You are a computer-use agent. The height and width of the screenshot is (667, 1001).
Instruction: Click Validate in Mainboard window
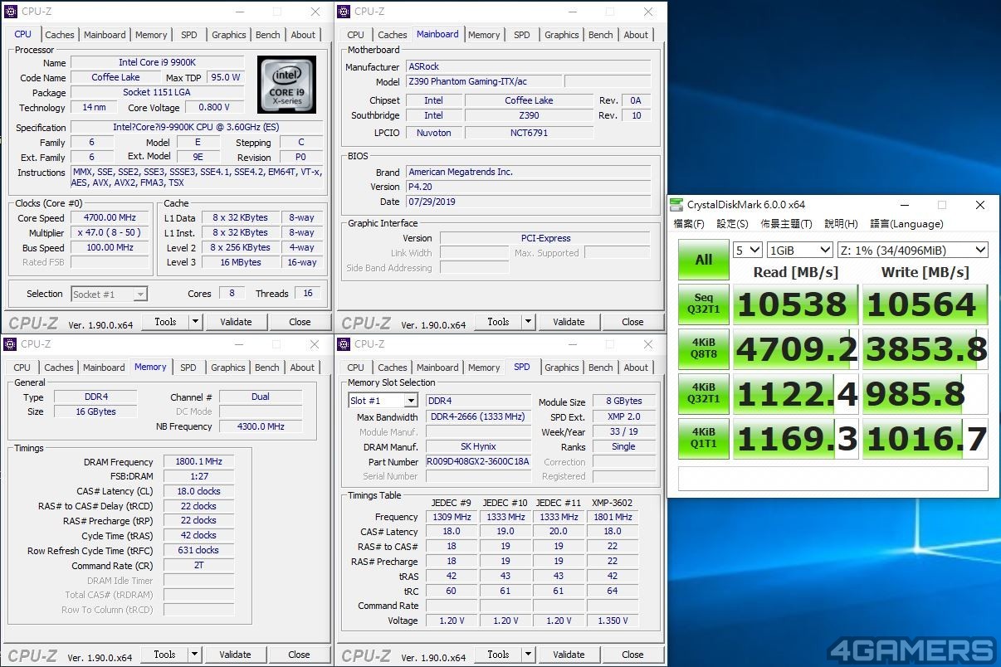pyautogui.click(x=569, y=322)
